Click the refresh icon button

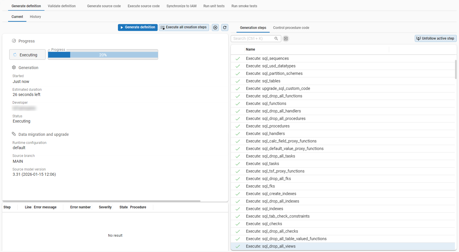click(225, 27)
